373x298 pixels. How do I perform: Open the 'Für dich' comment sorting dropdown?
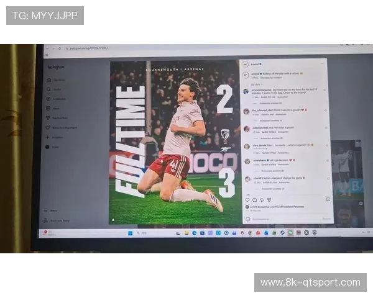(x=255, y=83)
